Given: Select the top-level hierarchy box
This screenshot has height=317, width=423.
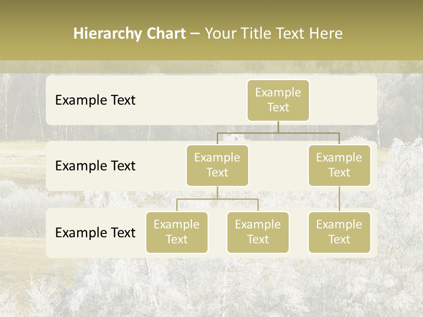Looking at the screenshot, I should [x=278, y=100].
